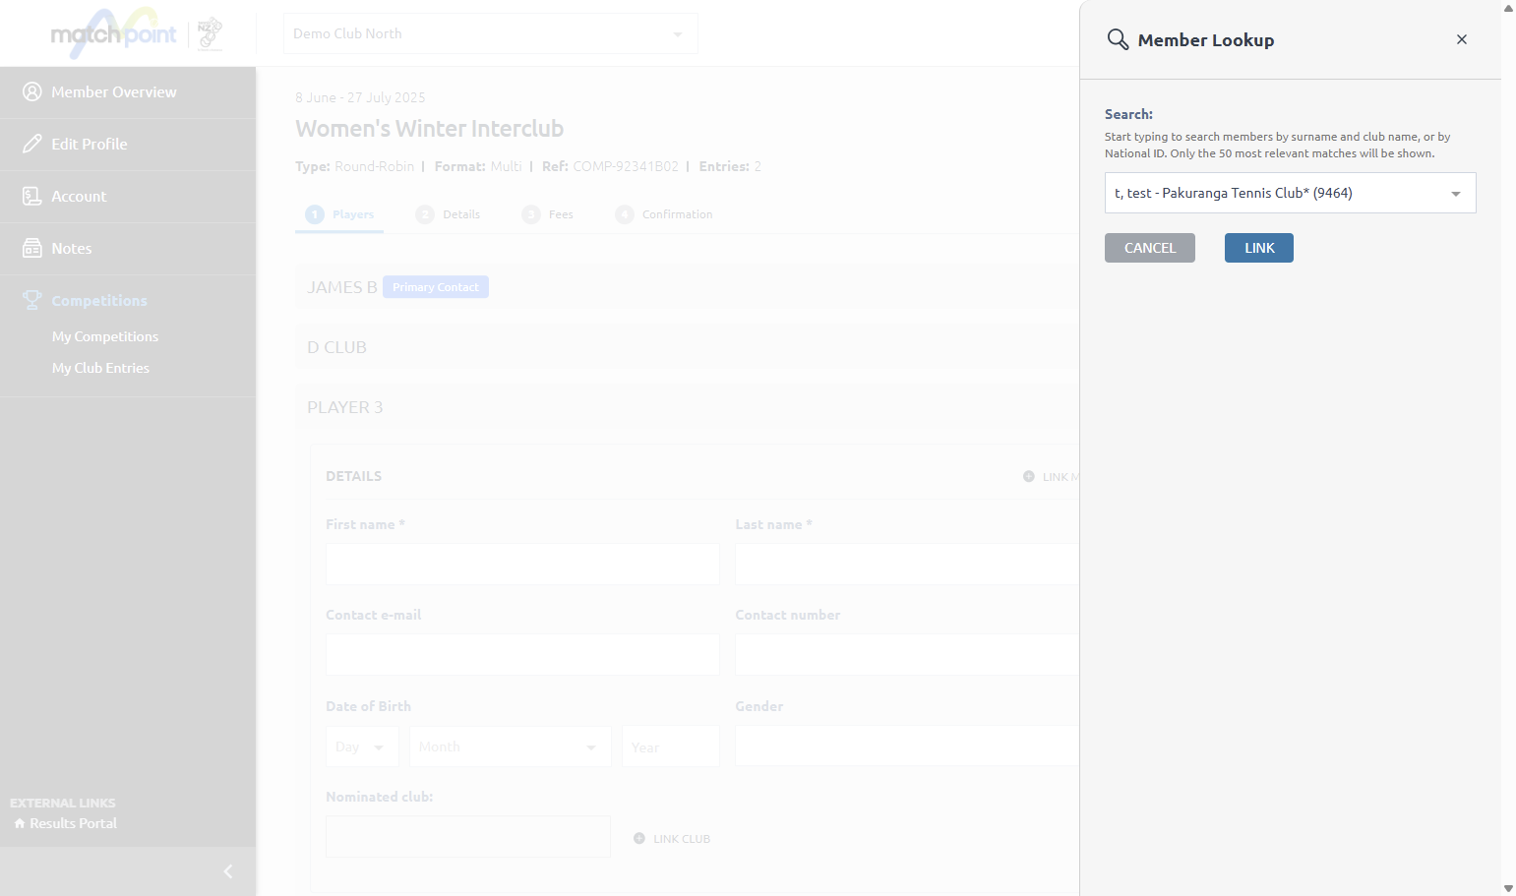The image size is (1516, 896).
Task: Click the CANCEL button
Action: 1150,248
